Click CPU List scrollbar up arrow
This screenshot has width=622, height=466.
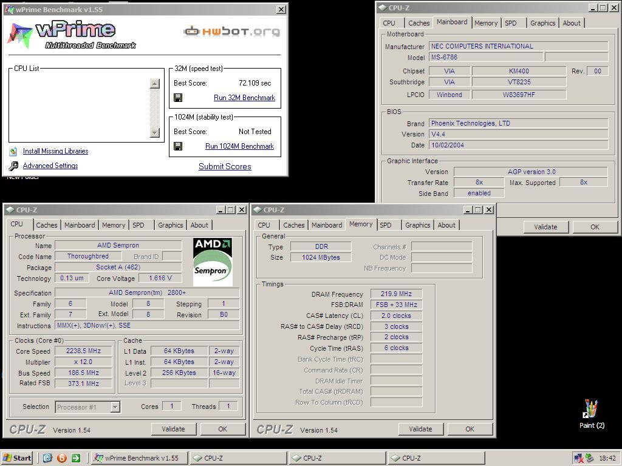[155, 84]
